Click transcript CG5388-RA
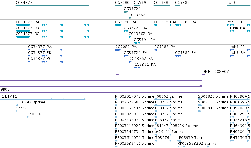251x148 pixels. tap(162, 25)
